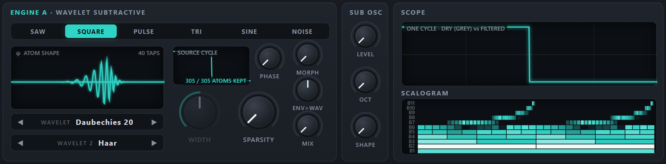Click the SCALOGRAM section title

pyautogui.click(x=425, y=93)
